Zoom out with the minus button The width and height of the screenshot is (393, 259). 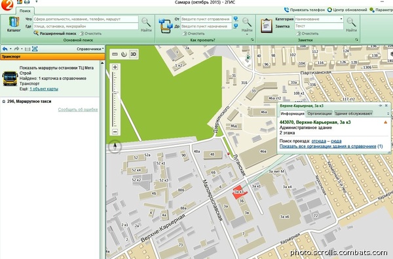[x=115, y=132]
